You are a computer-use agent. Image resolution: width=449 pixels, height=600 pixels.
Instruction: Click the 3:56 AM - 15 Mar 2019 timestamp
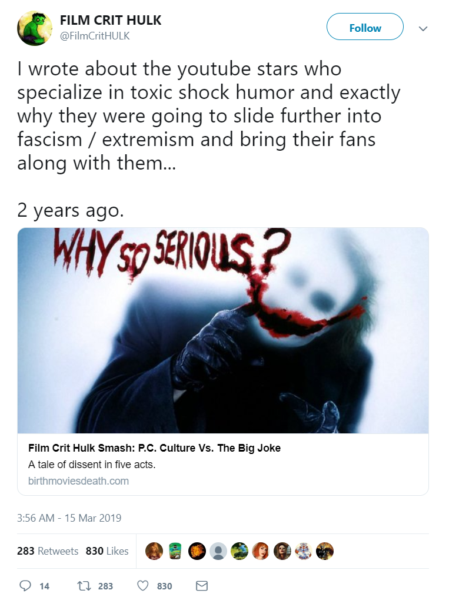(69, 518)
